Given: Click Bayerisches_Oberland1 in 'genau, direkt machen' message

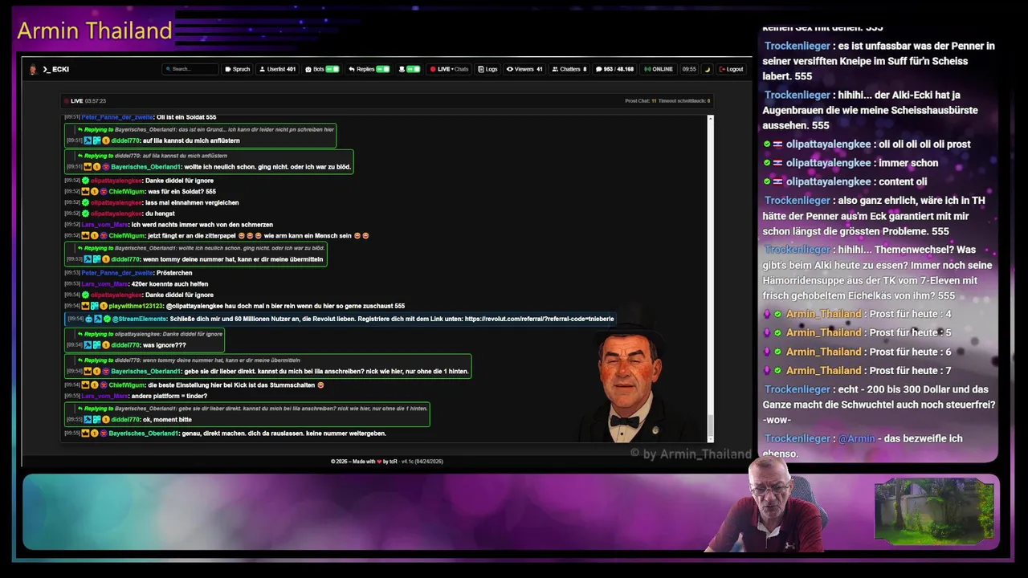Looking at the screenshot, I should tap(144, 433).
